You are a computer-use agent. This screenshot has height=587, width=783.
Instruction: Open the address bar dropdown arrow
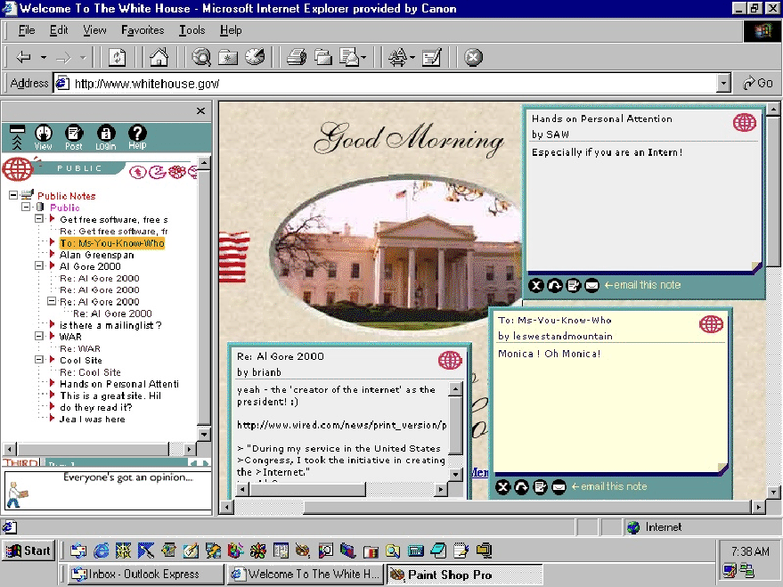[723, 83]
